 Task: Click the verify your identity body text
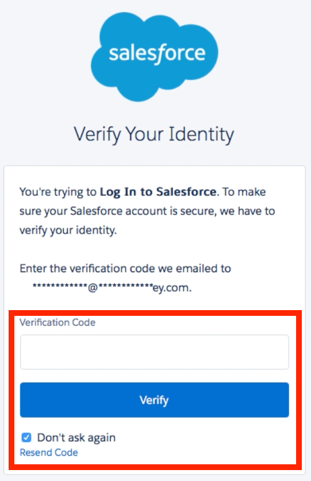click(68, 230)
